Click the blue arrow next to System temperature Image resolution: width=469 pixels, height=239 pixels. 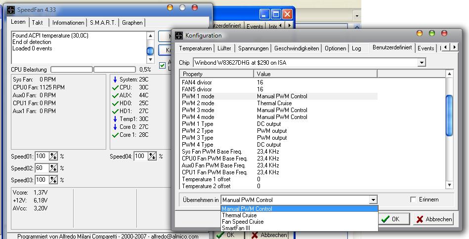pyautogui.click(x=115, y=79)
